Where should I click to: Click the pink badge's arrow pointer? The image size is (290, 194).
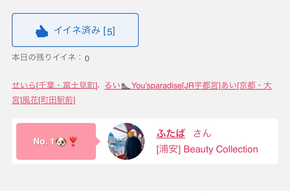[98, 141]
